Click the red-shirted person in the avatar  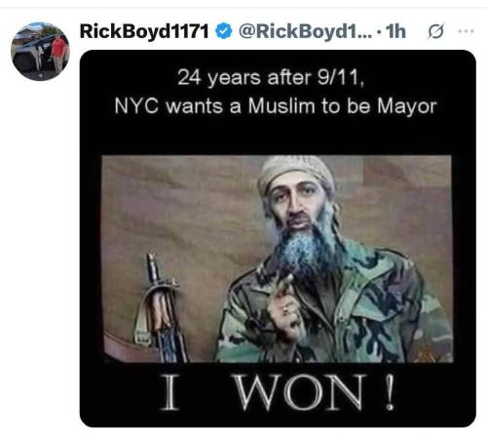tap(58, 54)
